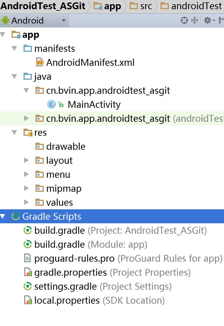Select the drawable resource folder
Image resolution: width=224 pixels, height=326 pixels.
pos(66,146)
